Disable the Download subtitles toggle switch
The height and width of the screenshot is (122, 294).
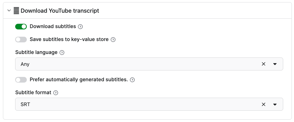point(21,26)
